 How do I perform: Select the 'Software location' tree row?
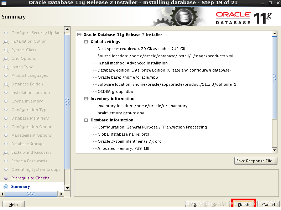(x=167, y=84)
